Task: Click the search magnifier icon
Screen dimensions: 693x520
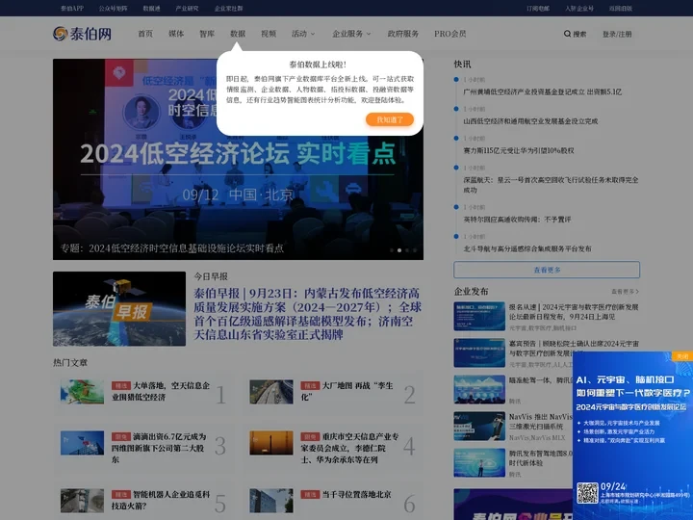Action: tap(567, 34)
